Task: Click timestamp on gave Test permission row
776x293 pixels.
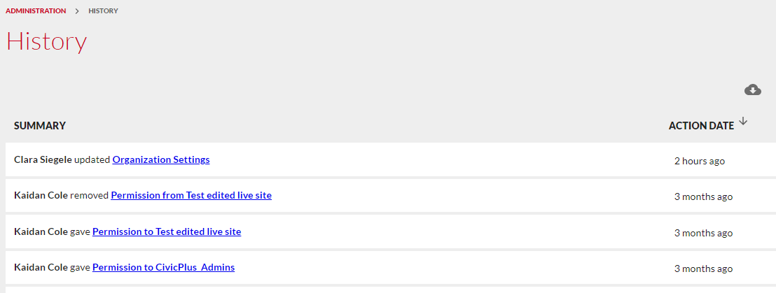Action: (x=703, y=233)
